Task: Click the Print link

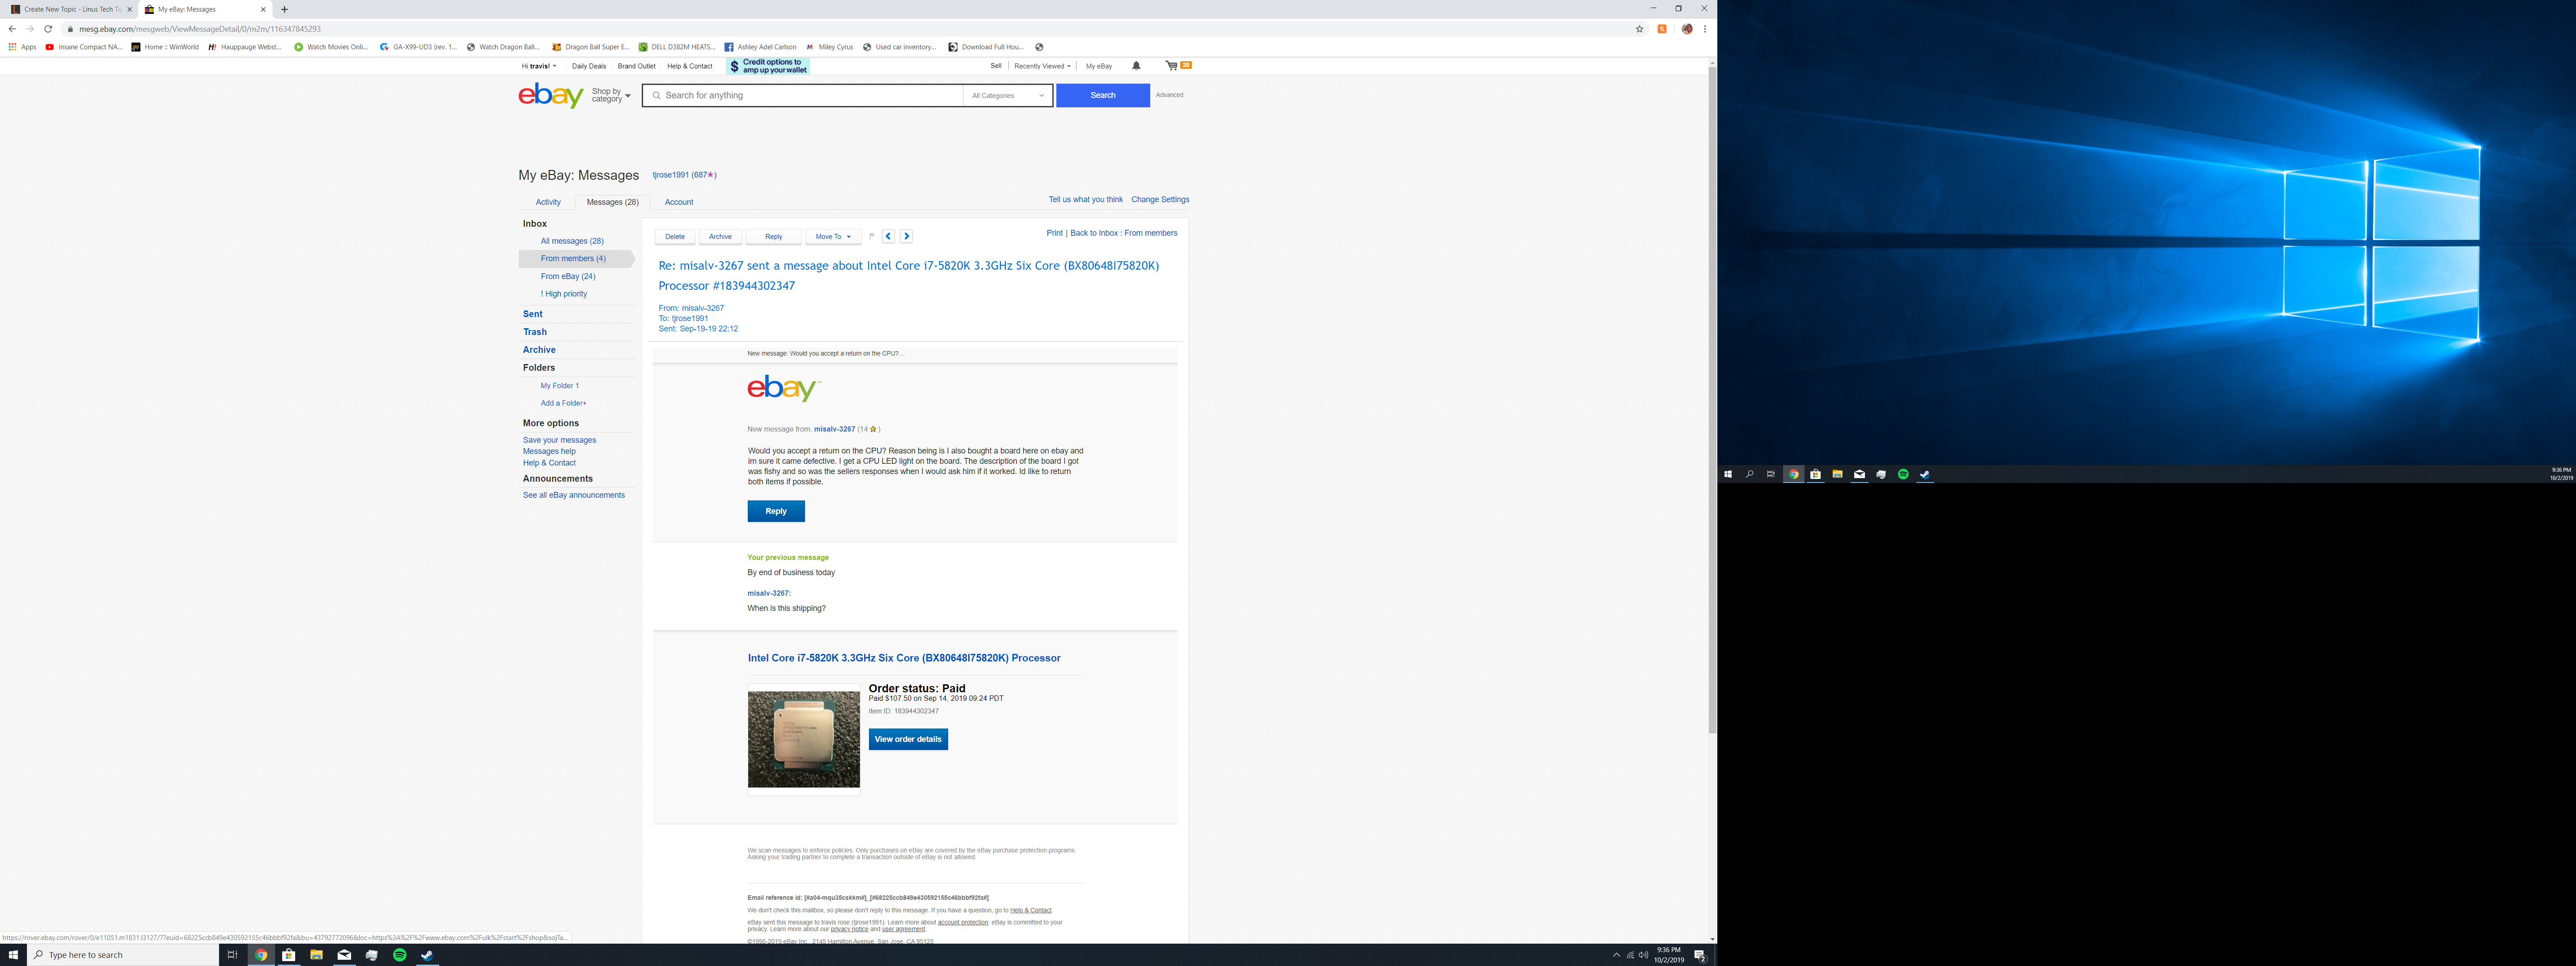Action: coord(1054,233)
